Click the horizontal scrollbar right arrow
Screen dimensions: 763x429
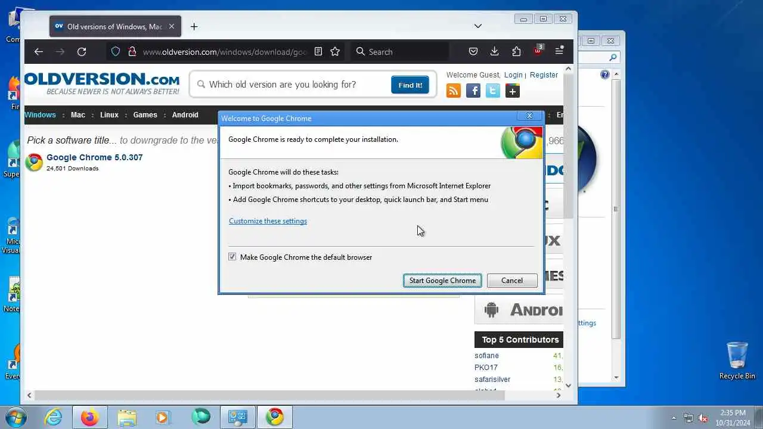pos(559,395)
